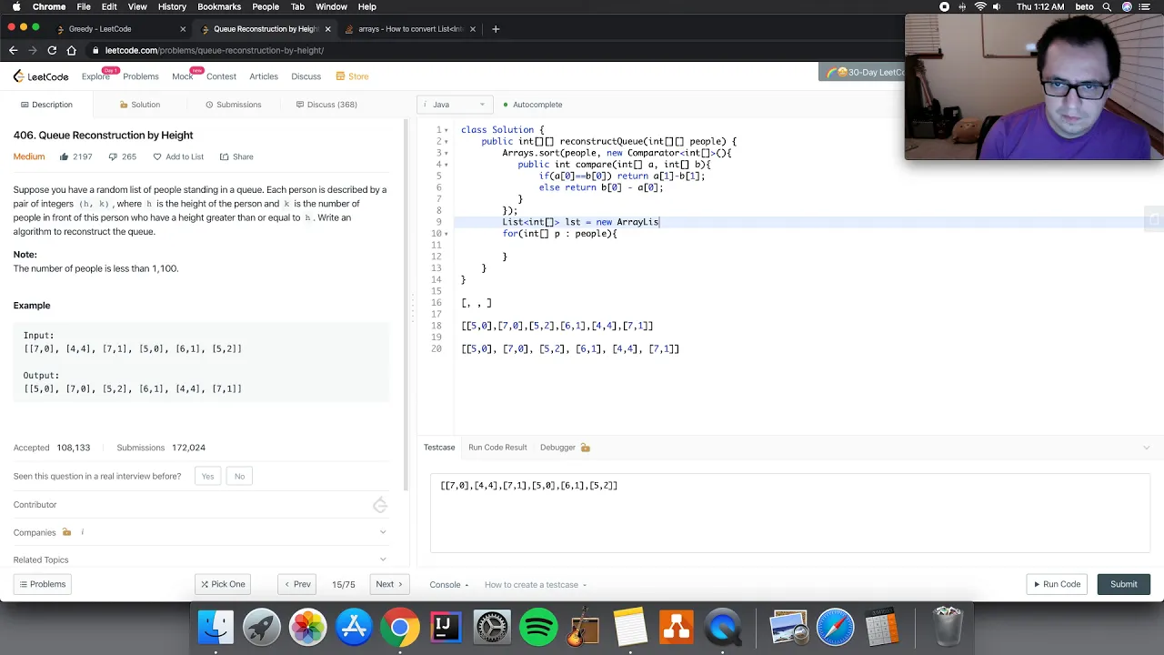Switch to the Testcase tab
Screen dimensions: 1164x655
pyautogui.click(x=439, y=448)
